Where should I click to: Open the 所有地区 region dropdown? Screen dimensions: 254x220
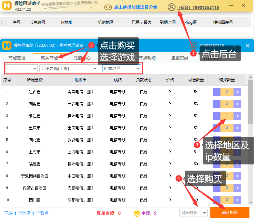(x=122, y=68)
